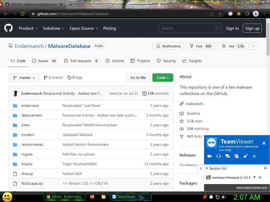270x202 pixels.
Task: Open TeamViewer file transfer icon
Action: tap(237, 156)
